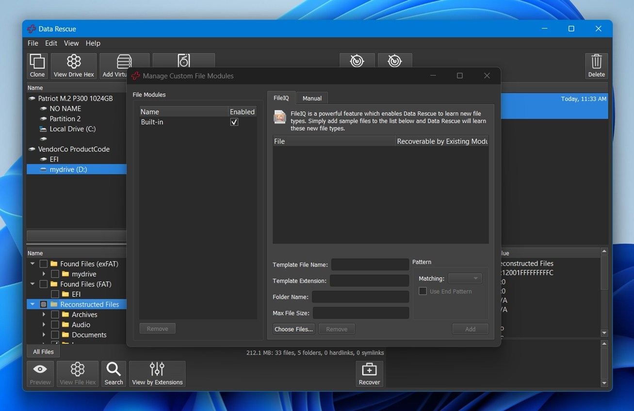Expand the Documents folder tree node
The height and width of the screenshot is (411, 634).
coord(44,335)
